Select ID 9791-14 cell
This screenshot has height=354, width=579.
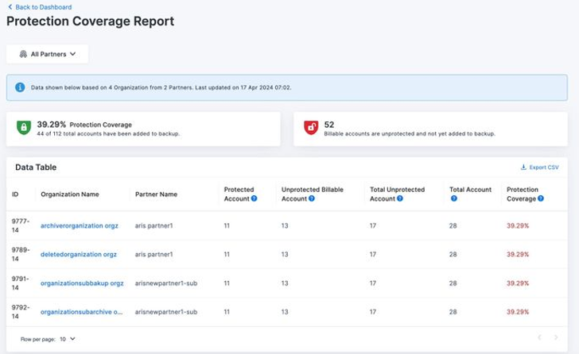(x=20, y=283)
